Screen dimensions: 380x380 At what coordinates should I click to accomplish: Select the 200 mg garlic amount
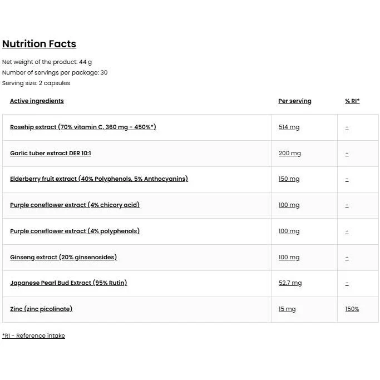(x=290, y=153)
